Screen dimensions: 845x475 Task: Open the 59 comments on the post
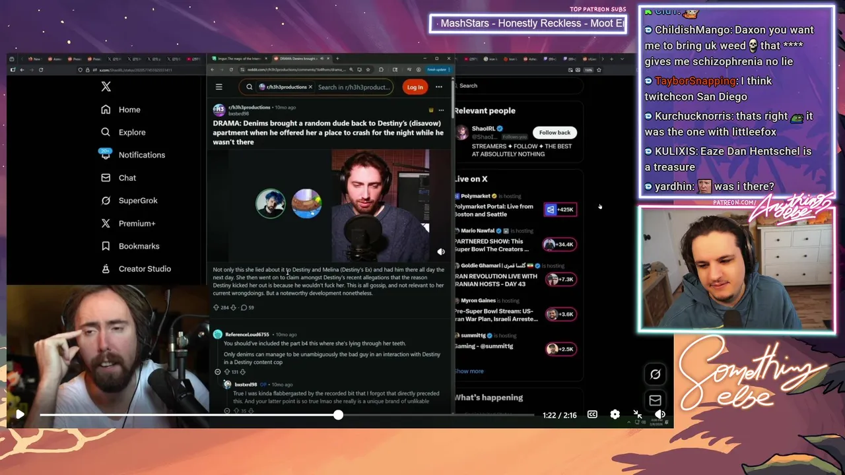tap(248, 307)
